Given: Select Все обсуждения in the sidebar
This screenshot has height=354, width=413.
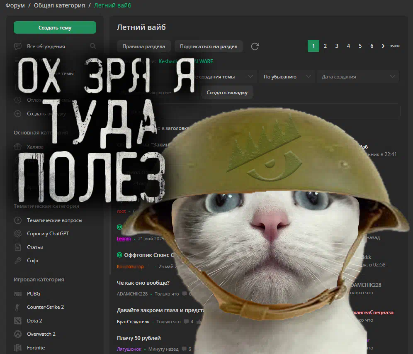Looking at the screenshot, I should click(46, 46).
